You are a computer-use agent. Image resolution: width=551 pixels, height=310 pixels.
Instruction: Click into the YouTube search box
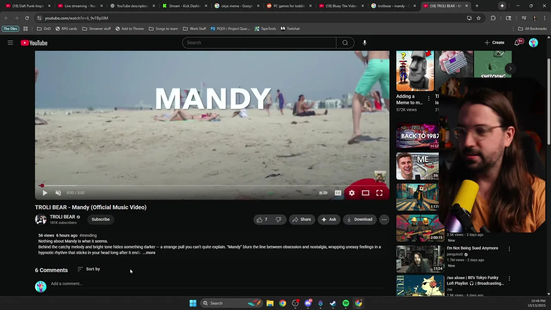click(259, 43)
